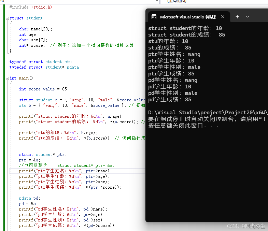The image size is (268, 231).
Task: Click 'pdata pd;' declaration line
Action: pos(30,199)
